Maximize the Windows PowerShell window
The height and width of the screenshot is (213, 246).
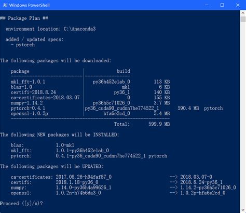[222, 5]
